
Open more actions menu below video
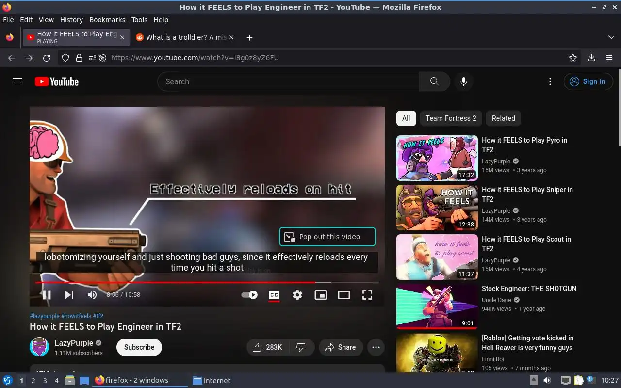pyautogui.click(x=376, y=347)
